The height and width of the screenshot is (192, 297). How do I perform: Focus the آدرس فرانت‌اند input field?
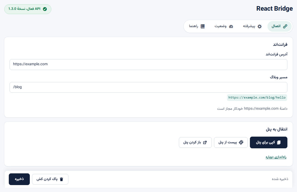click(x=148, y=64)
